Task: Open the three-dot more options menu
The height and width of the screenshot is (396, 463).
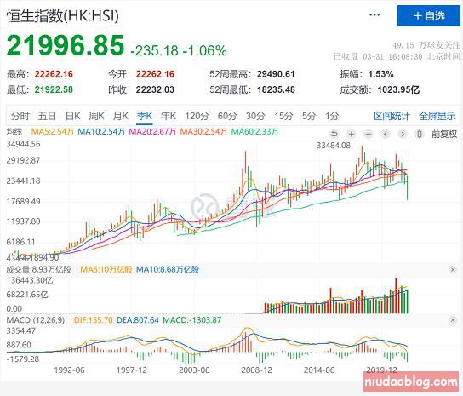Action: (x=374, y=14)
